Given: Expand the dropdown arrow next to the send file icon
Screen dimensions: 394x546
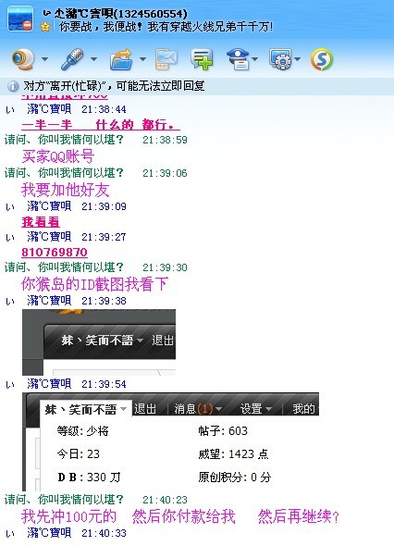Looking at the screenshot, I should click(142, 59).
